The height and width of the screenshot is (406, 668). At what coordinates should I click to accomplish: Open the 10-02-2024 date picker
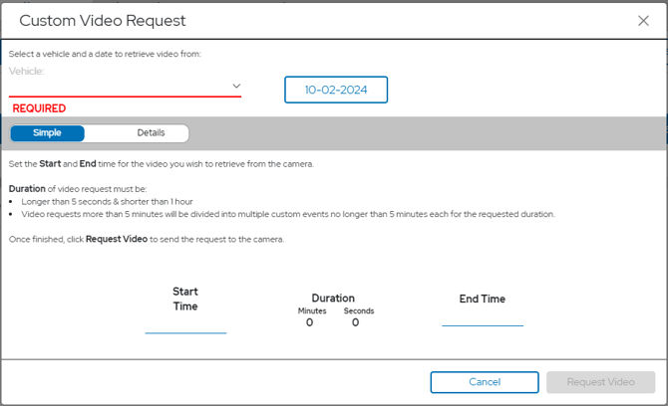click(x=336, y=90)
